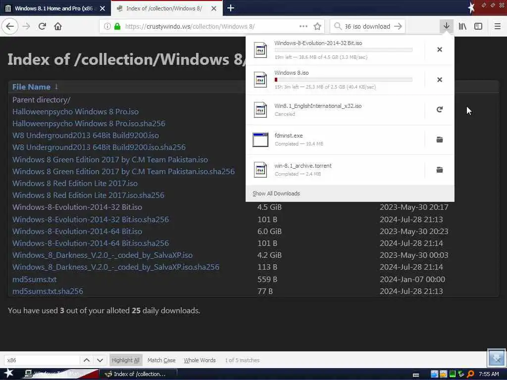Open Parent directory/ link

pyautogui.click(x=41, y=99)
